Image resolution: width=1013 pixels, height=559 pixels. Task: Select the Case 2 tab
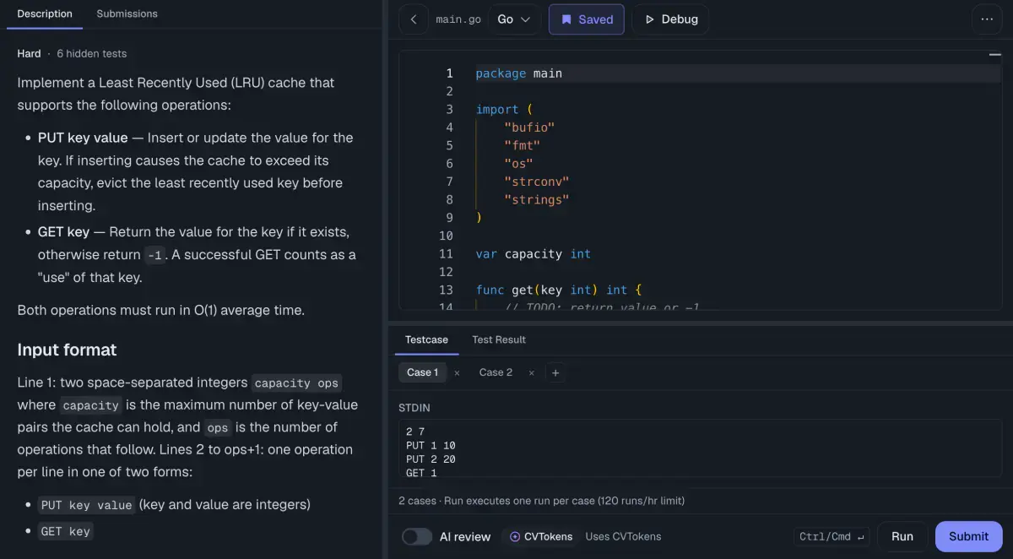click(x=496, y=372)
